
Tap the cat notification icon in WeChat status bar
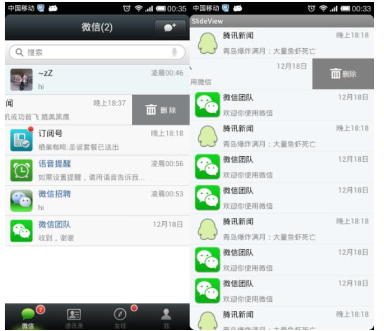click(x=53, y=8)
